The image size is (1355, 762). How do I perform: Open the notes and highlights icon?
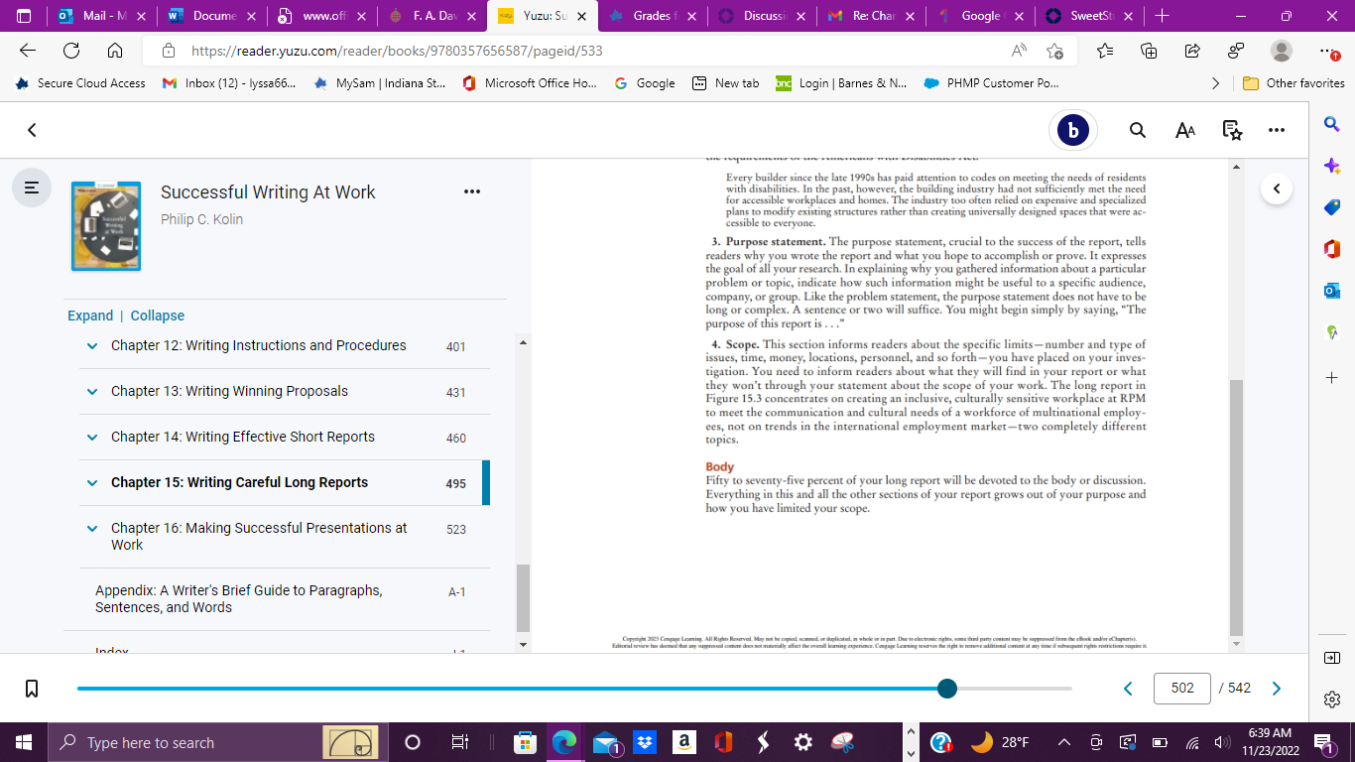pyautogui.click(x=1232, y=130)
